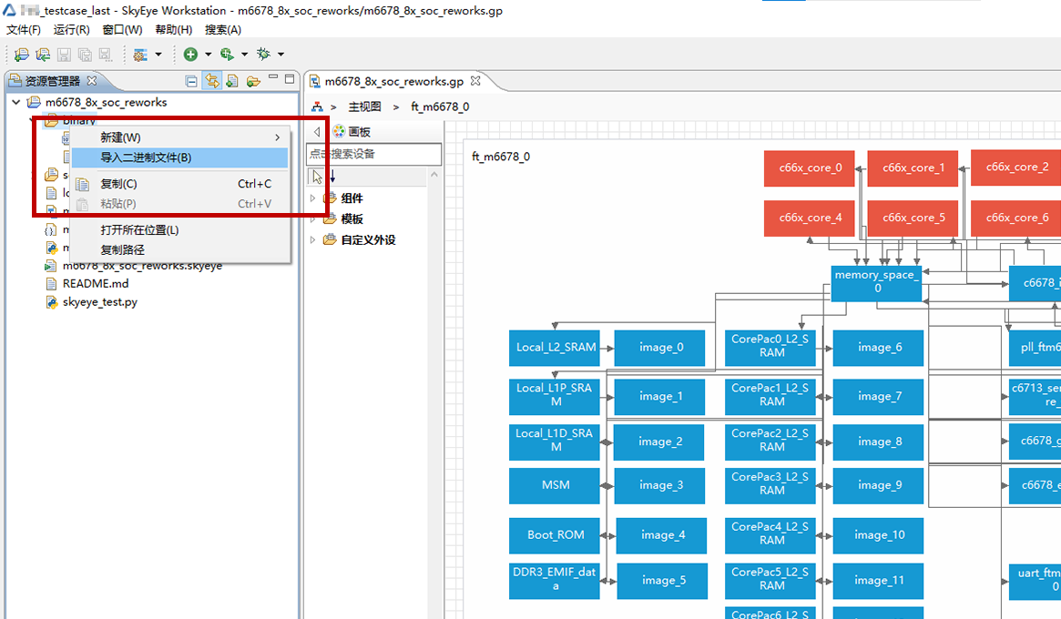The width and height of the screenshot is (1061, 619).
Task: Select the c66x_core_0 block
Action: tap(810, 167)
